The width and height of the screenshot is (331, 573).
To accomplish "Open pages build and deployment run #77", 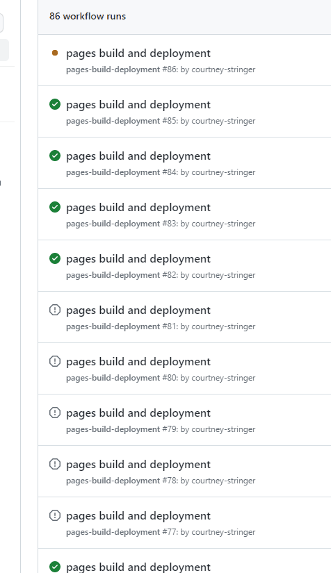I will pyautogui.click(x=138, y=516).
